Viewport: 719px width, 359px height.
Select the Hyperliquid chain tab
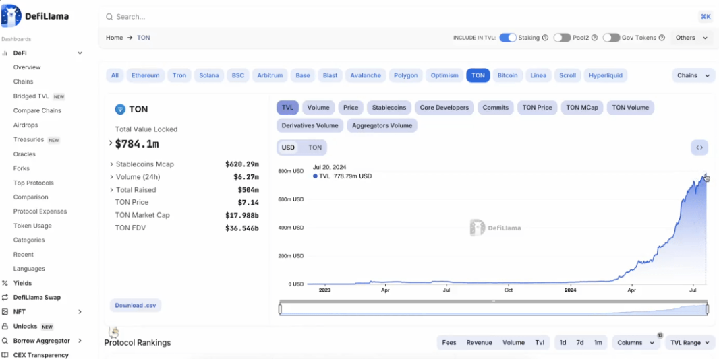point(605,75)
